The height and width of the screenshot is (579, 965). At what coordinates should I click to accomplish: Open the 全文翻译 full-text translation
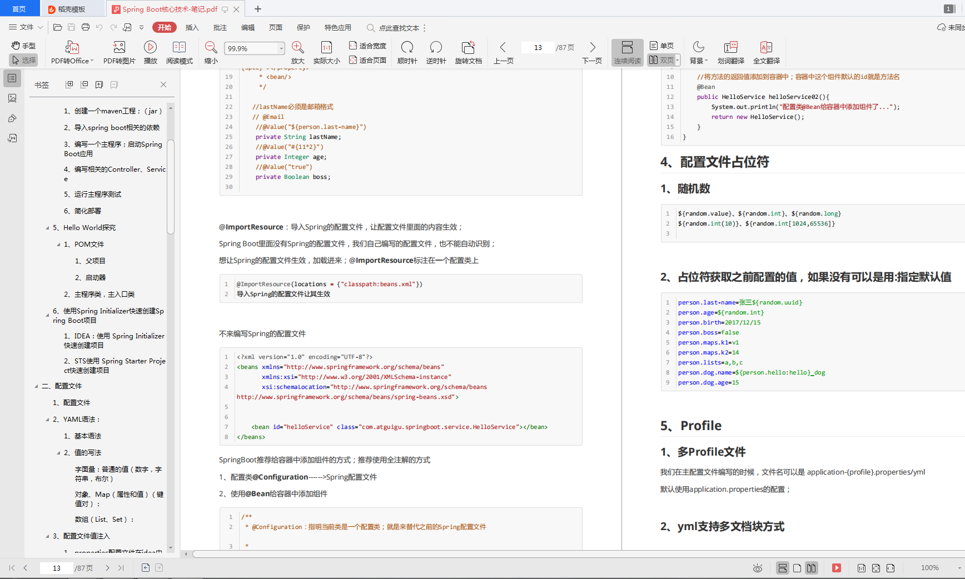pyautogui.click(x=766, y=53)
